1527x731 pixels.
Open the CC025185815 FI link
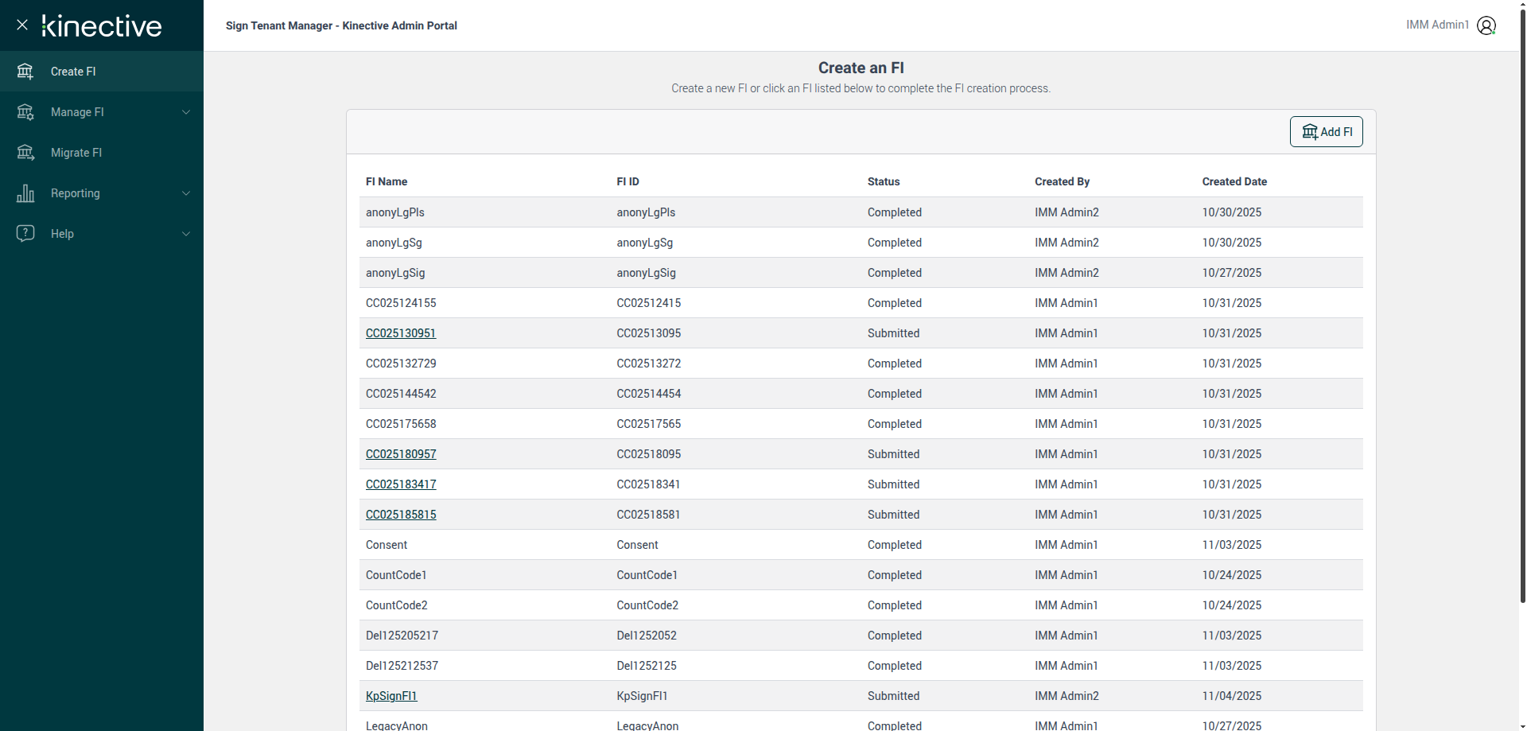(401, 515)
